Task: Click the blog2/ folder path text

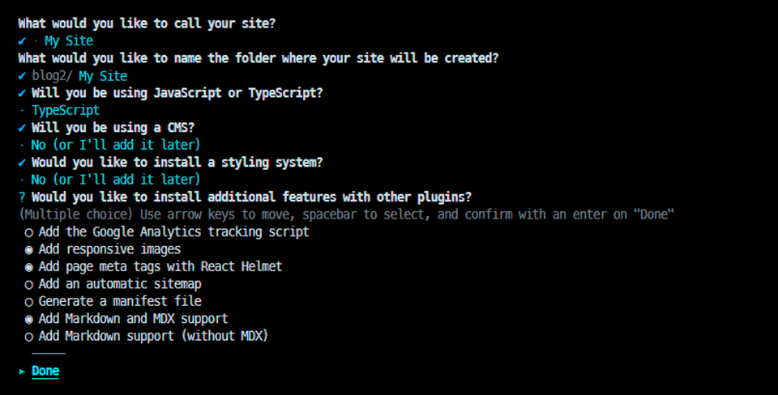Action: (x=52, y=76)
